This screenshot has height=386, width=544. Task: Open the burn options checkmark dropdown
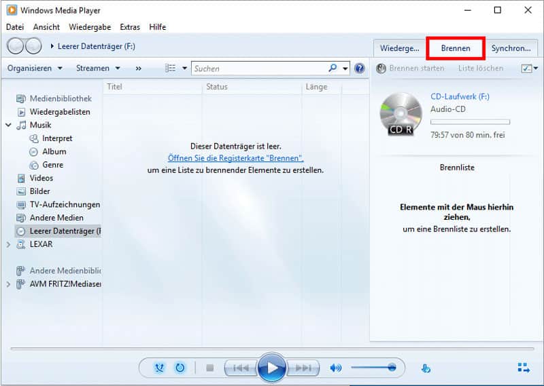coord(530,69)
